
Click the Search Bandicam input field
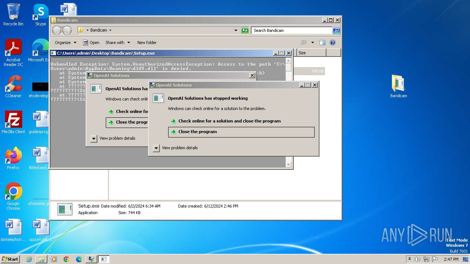tap(292, 30)
